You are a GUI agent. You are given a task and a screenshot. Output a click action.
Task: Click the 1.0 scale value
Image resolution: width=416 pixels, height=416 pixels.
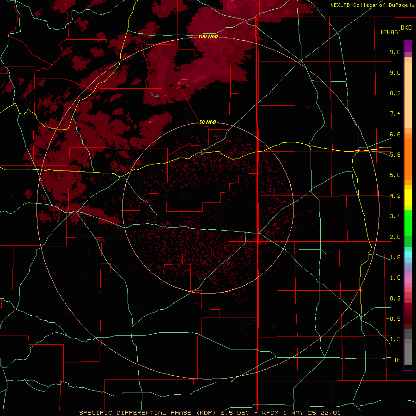click(x=395, y=278)
